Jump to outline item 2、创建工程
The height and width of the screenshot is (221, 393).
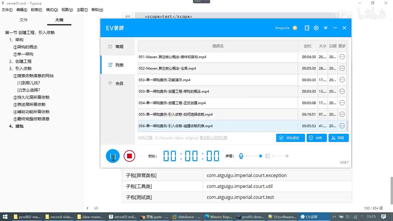pyautogui.click(x=20, y=61)
